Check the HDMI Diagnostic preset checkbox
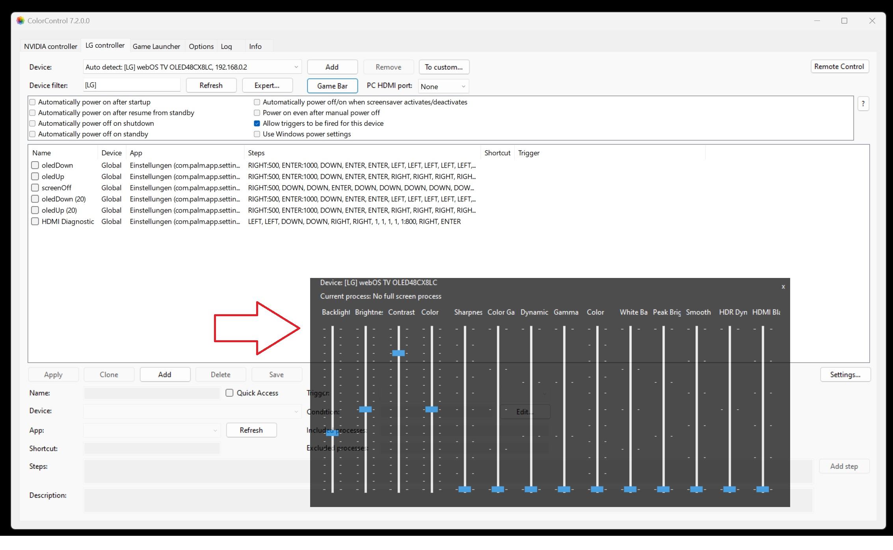 (35, 221)
